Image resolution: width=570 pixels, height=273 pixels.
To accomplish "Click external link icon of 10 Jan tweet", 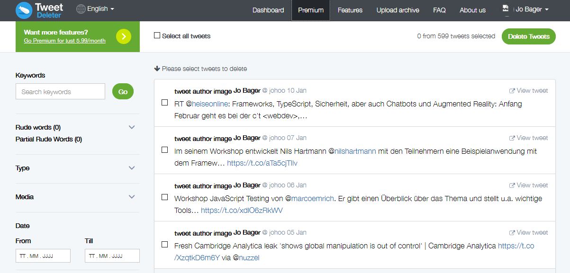I will 512,91.
